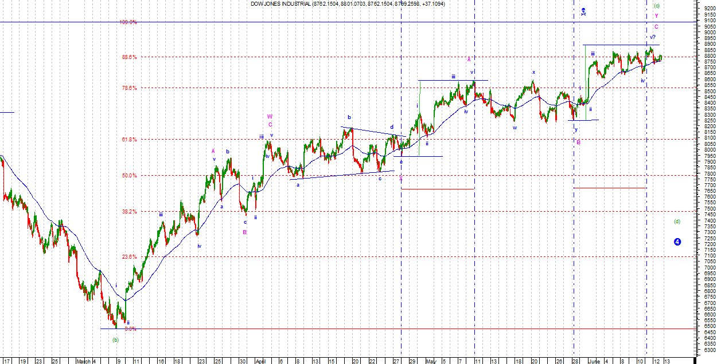Viewport: 717px width, 364px height.
Task: Click the Dow Jones Industrial chart title
Action: pos(347,4)
